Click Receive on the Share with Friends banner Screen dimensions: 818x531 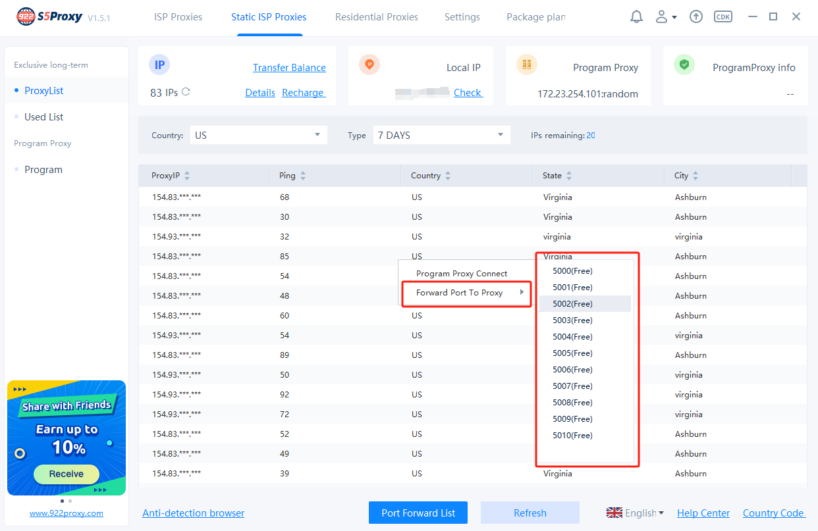click(67, 474)
